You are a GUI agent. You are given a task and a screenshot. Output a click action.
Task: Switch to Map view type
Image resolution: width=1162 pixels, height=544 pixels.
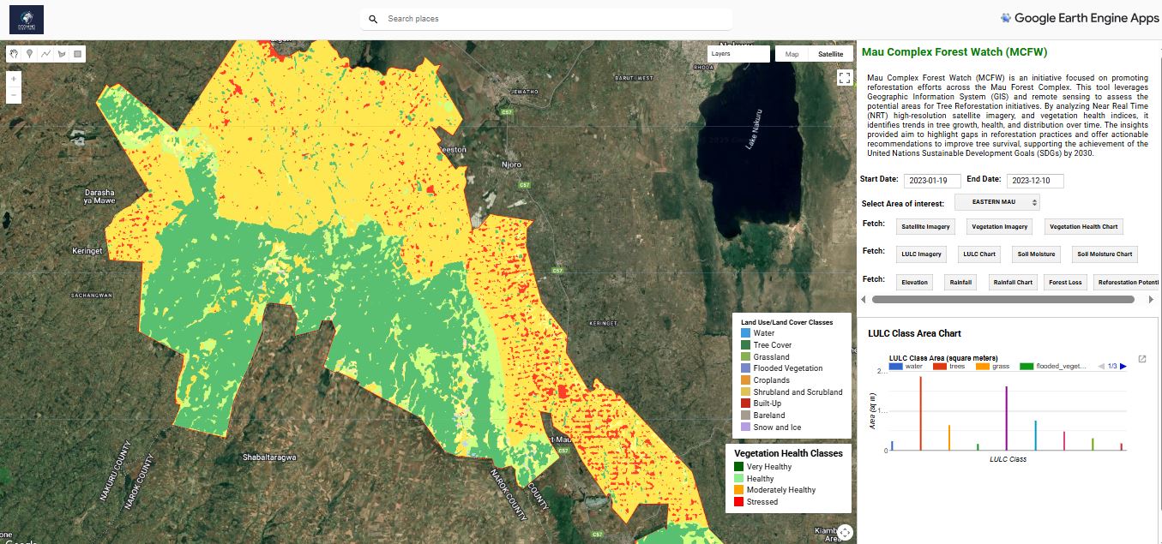(792, 54)
